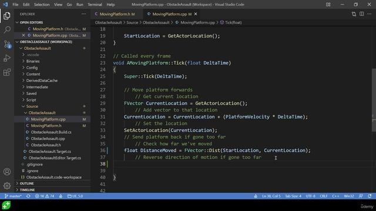The height and width of the screenshot is (211, 376).
Task: Expand the Timeline section
Action: pos(27,190)
